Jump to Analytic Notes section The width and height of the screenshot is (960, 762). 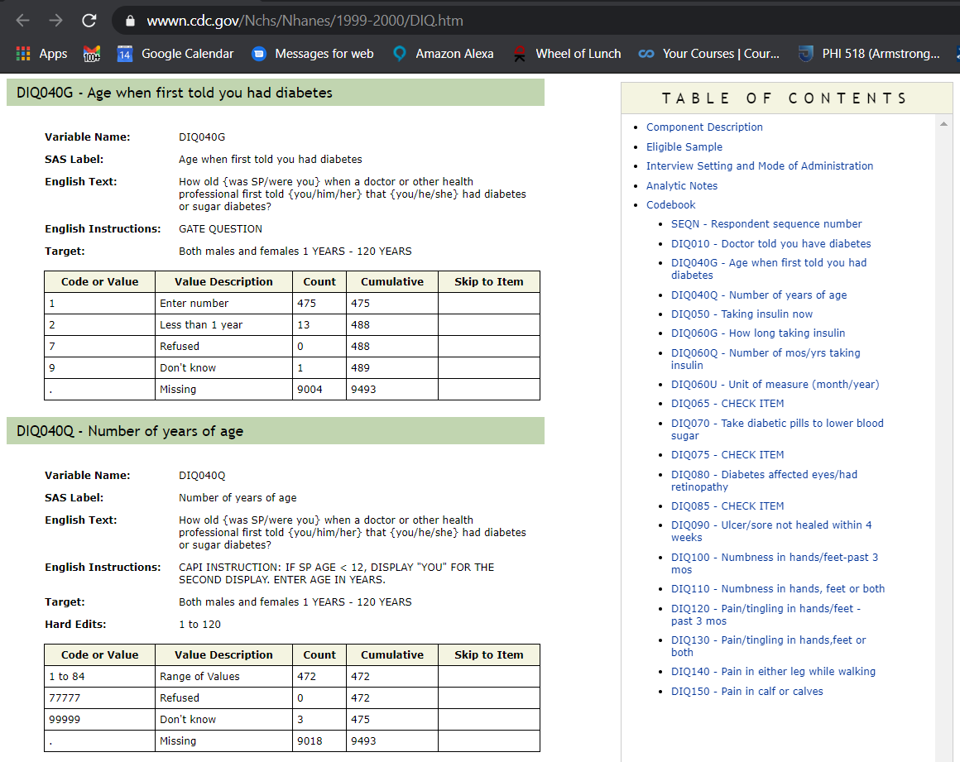pos(682,186)
